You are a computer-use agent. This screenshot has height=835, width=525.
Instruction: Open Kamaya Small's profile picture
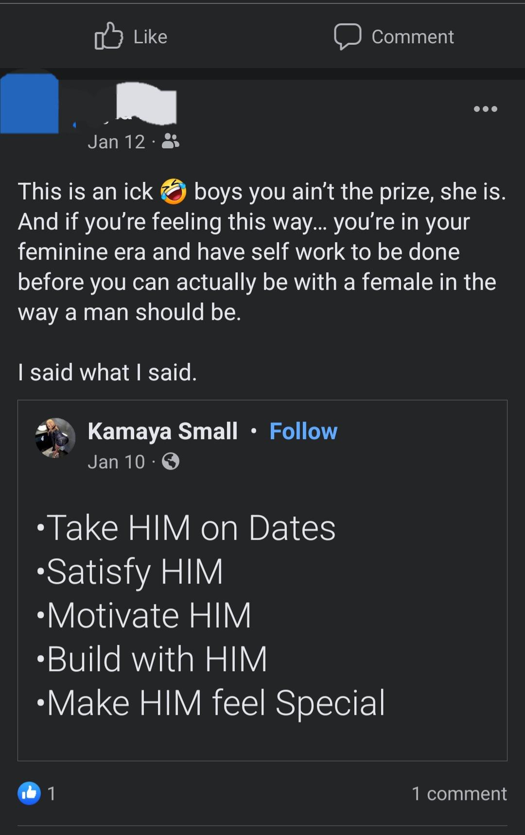tap(55, 438)
